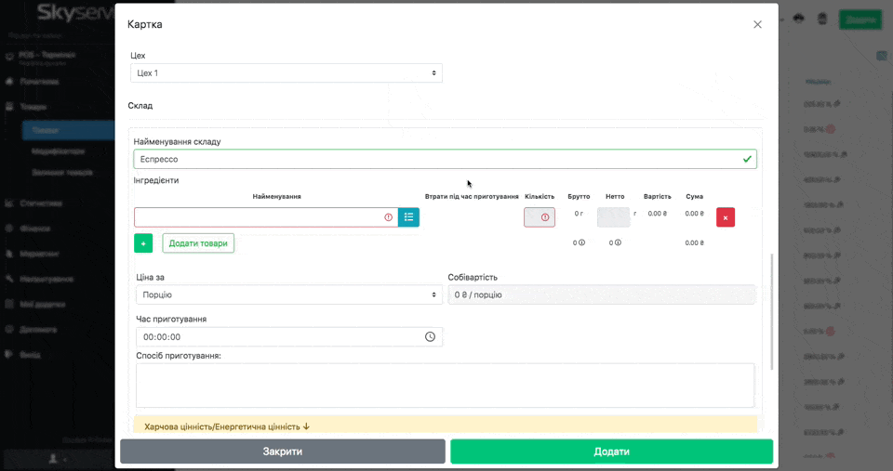Click the Кількість quantity input field

[x=538, y=217]
